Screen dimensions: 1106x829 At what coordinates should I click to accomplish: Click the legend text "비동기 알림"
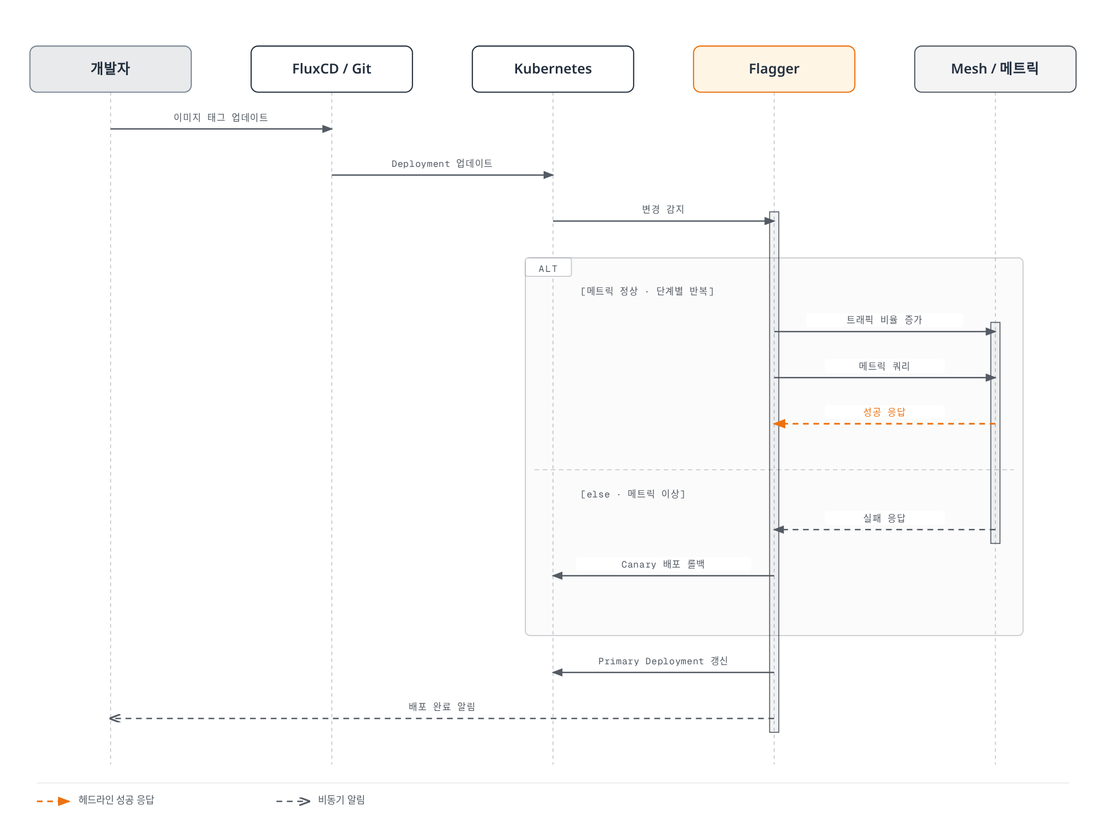341,800
